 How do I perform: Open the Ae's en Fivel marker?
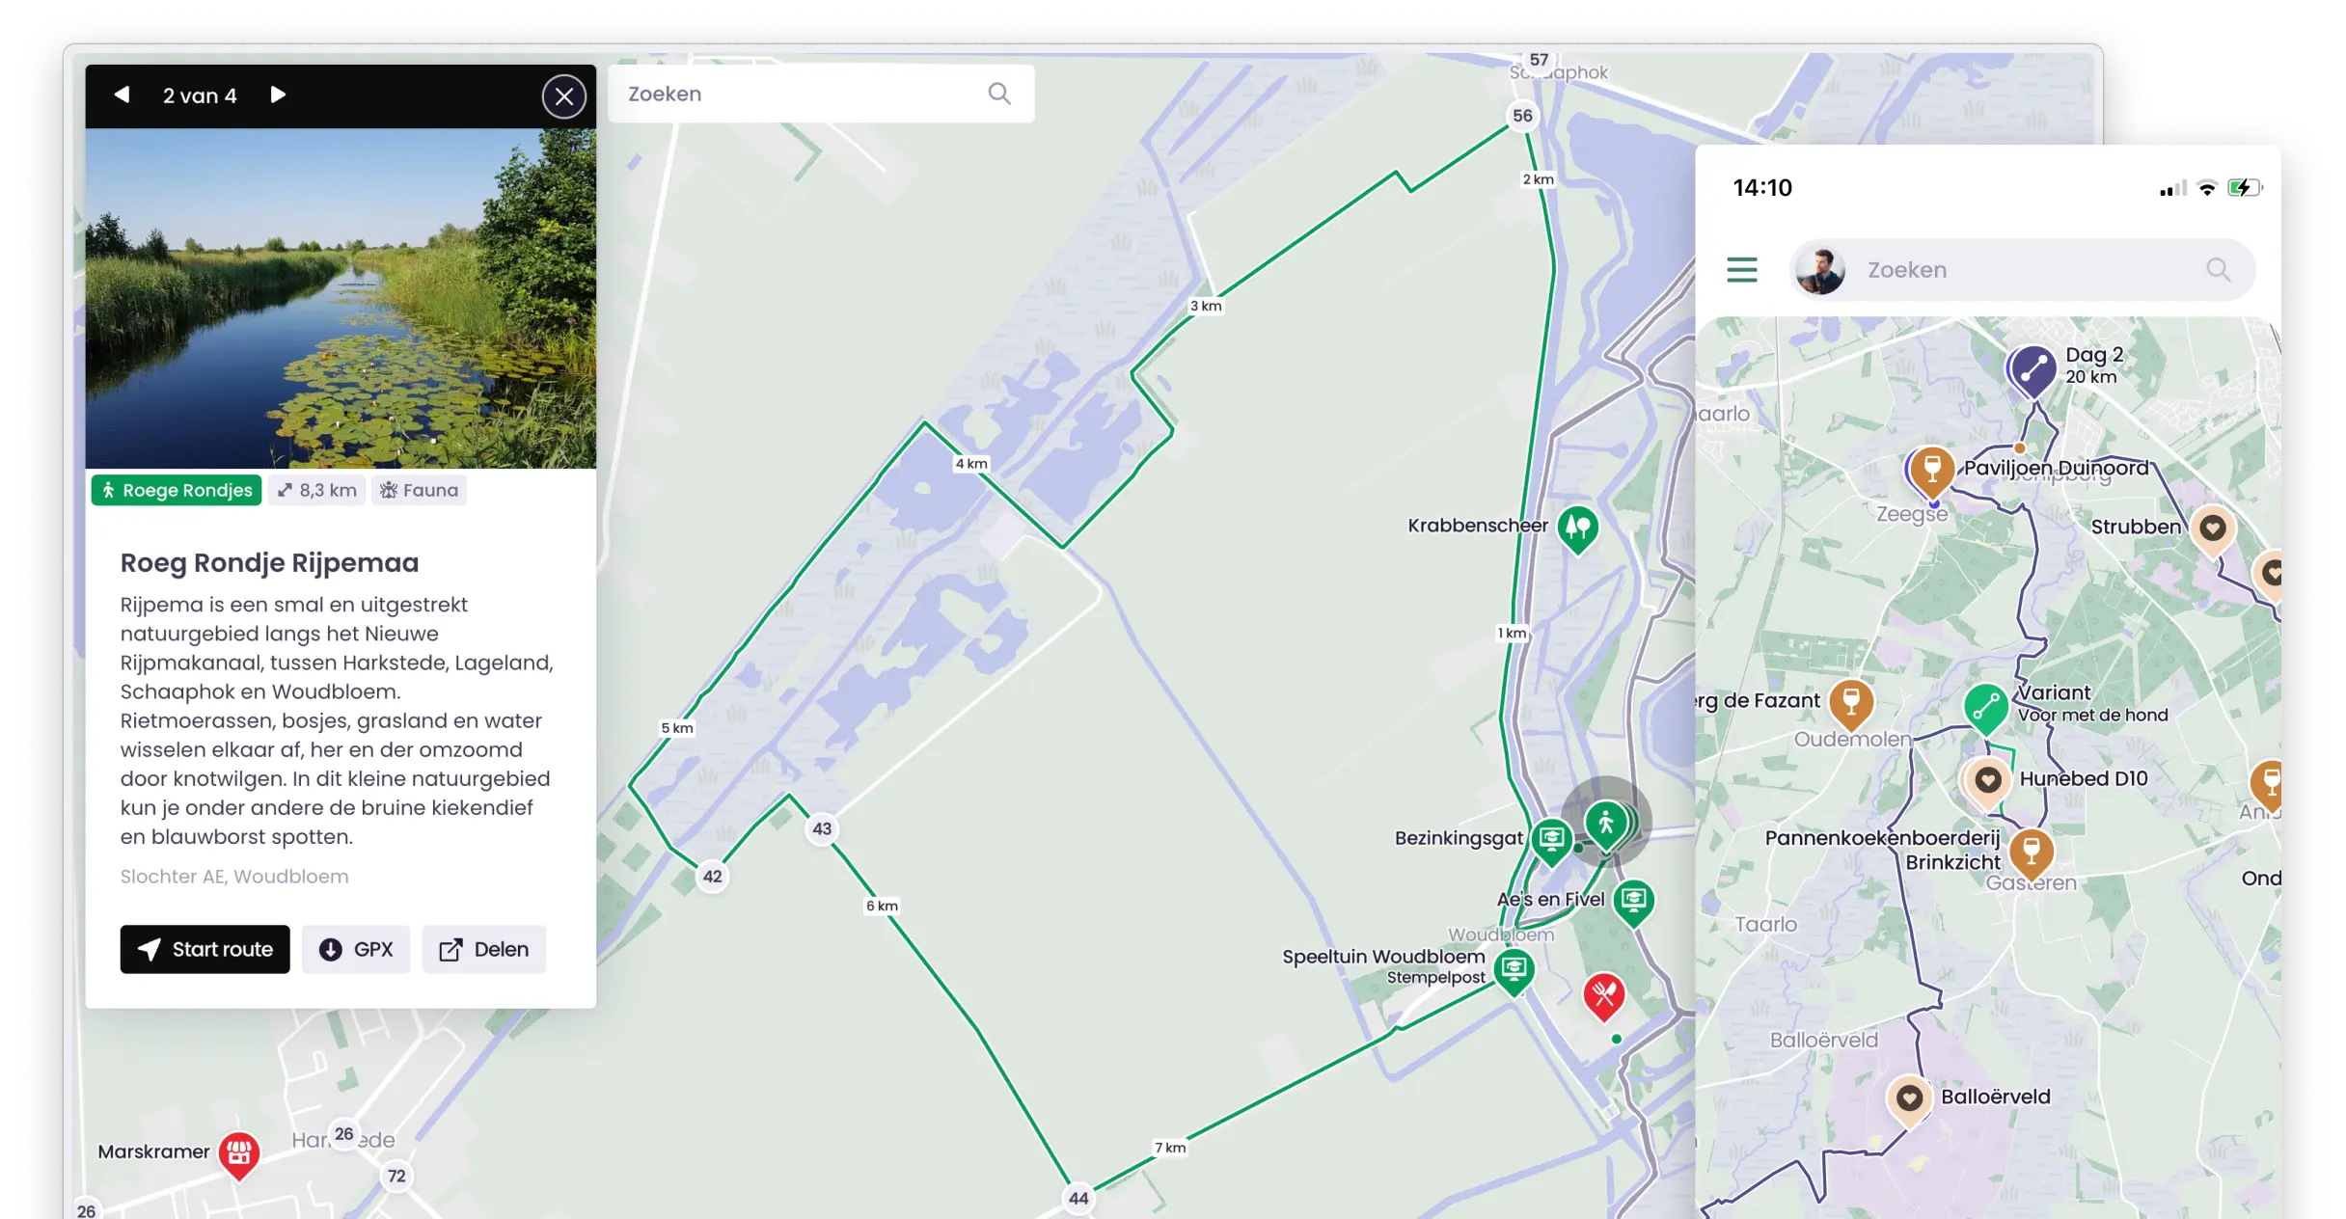pyautogui.click(x=1633, y=903)
